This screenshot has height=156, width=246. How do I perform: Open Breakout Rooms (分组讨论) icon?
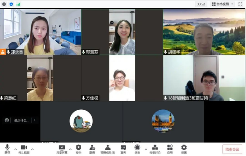155,149
